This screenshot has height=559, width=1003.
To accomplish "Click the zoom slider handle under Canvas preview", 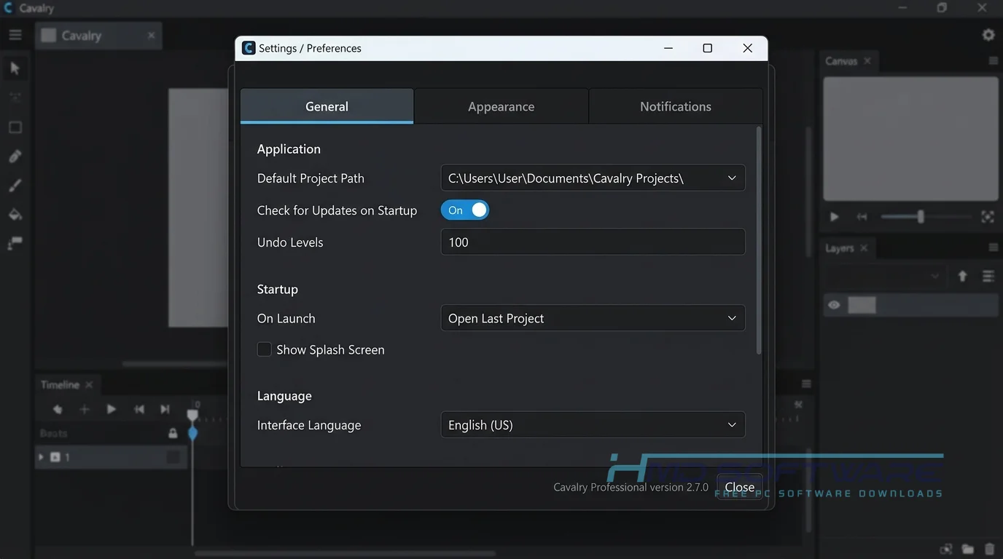I will (x=921, y=217).
